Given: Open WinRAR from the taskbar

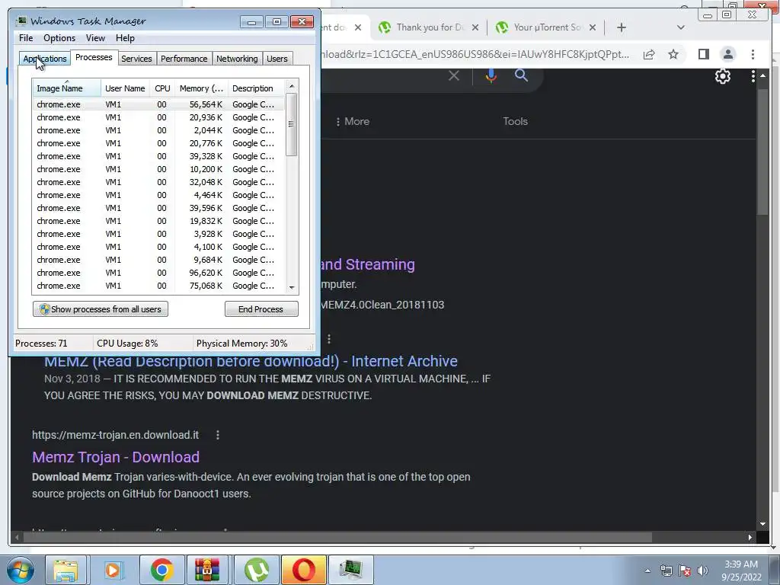Looking at the screenshot, I should point(207,570).
